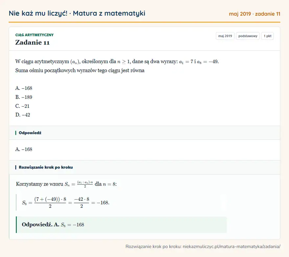Choose answer option 'B. –189'

[x=24, y=97]
